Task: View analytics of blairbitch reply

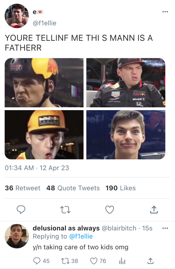Action: point(122,261)
